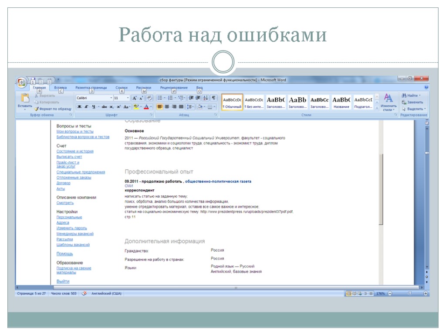
Task: Open the Главная ribbon tab
Action: tap(39, 87)
